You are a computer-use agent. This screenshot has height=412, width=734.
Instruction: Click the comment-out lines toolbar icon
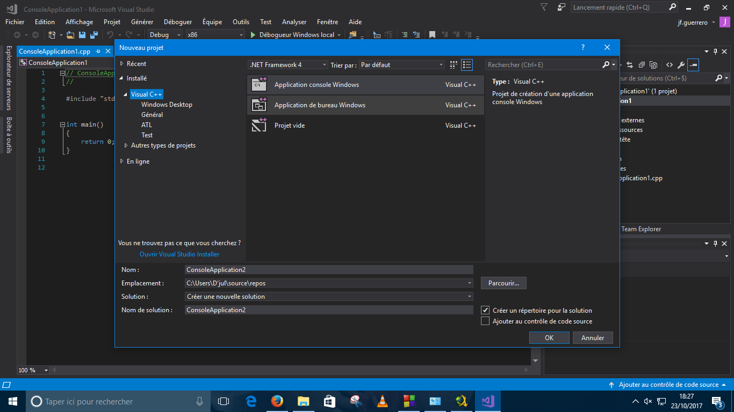405,35
